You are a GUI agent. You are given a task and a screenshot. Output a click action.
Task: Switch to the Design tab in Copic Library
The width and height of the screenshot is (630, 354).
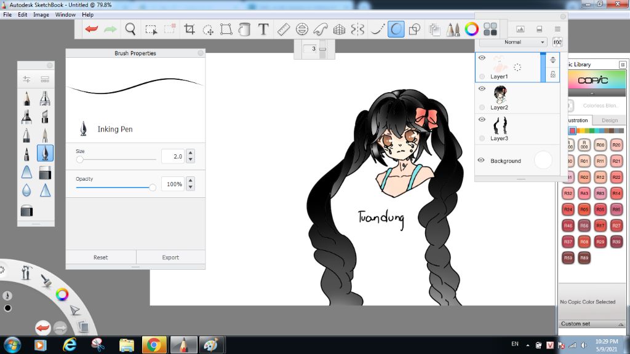pos(610,120)
